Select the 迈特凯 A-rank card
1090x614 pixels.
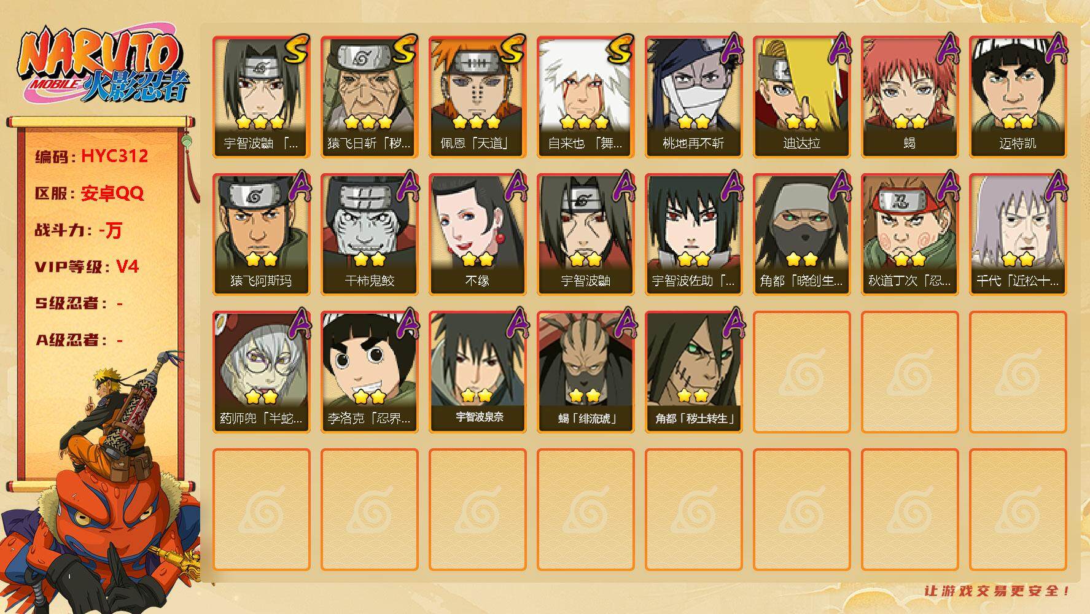tap(1018, 96)
